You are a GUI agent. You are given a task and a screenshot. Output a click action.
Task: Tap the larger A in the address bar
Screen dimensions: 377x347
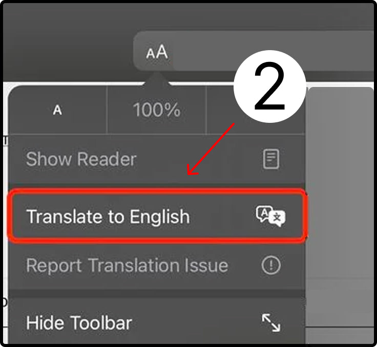pyautogui.click(x=162, y=52)
